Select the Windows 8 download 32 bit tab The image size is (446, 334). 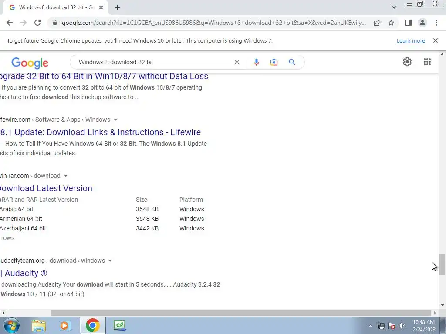click(x=56, y=8)
